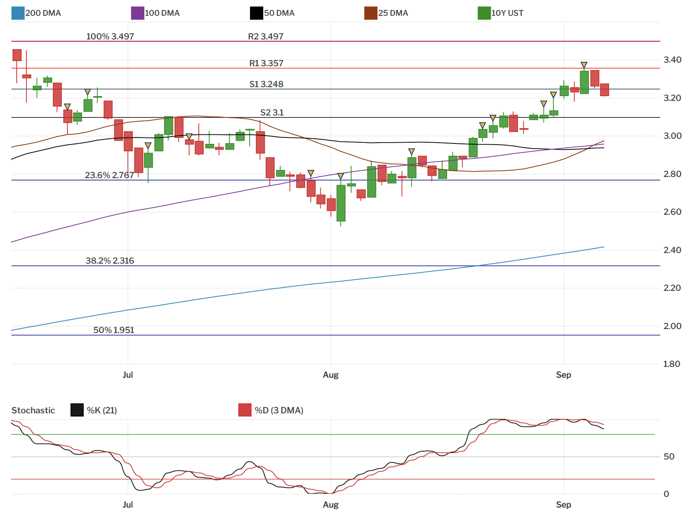Screen dimensions: 695x517
Task: Click the triangle marker above the early August low candle
Action: click(341, 176)
